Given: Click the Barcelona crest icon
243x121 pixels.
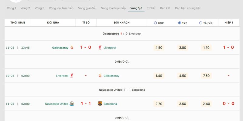Looking at the screenshot, I should 100,104.
